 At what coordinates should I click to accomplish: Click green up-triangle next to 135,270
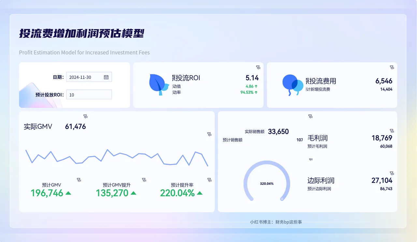point(134,193)
